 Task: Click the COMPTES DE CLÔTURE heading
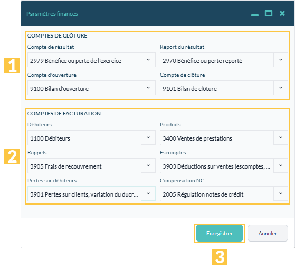pos(57,35)
